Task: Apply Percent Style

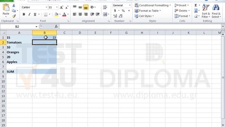Action: coord(123,11)
